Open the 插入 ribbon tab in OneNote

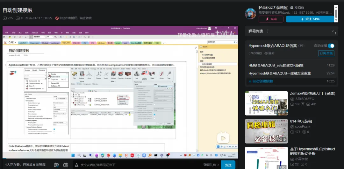click(20, 32)
